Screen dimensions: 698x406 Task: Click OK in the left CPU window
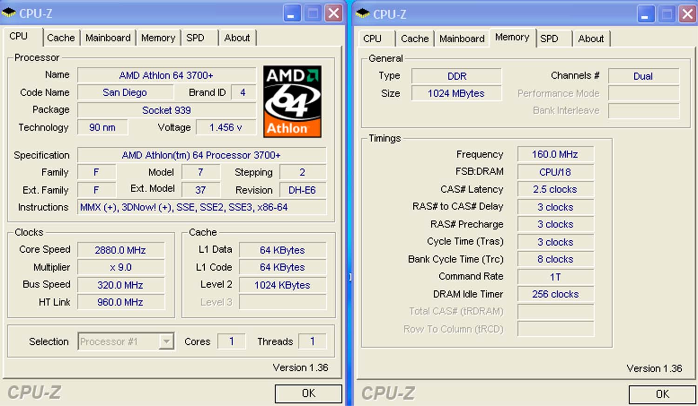pos(309,393)
